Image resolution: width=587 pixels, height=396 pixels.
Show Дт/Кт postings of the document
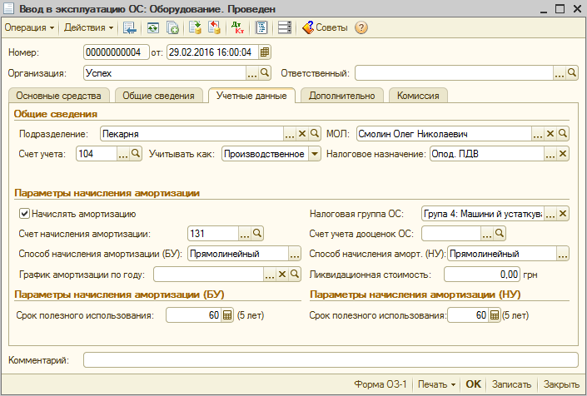(237, 27)
